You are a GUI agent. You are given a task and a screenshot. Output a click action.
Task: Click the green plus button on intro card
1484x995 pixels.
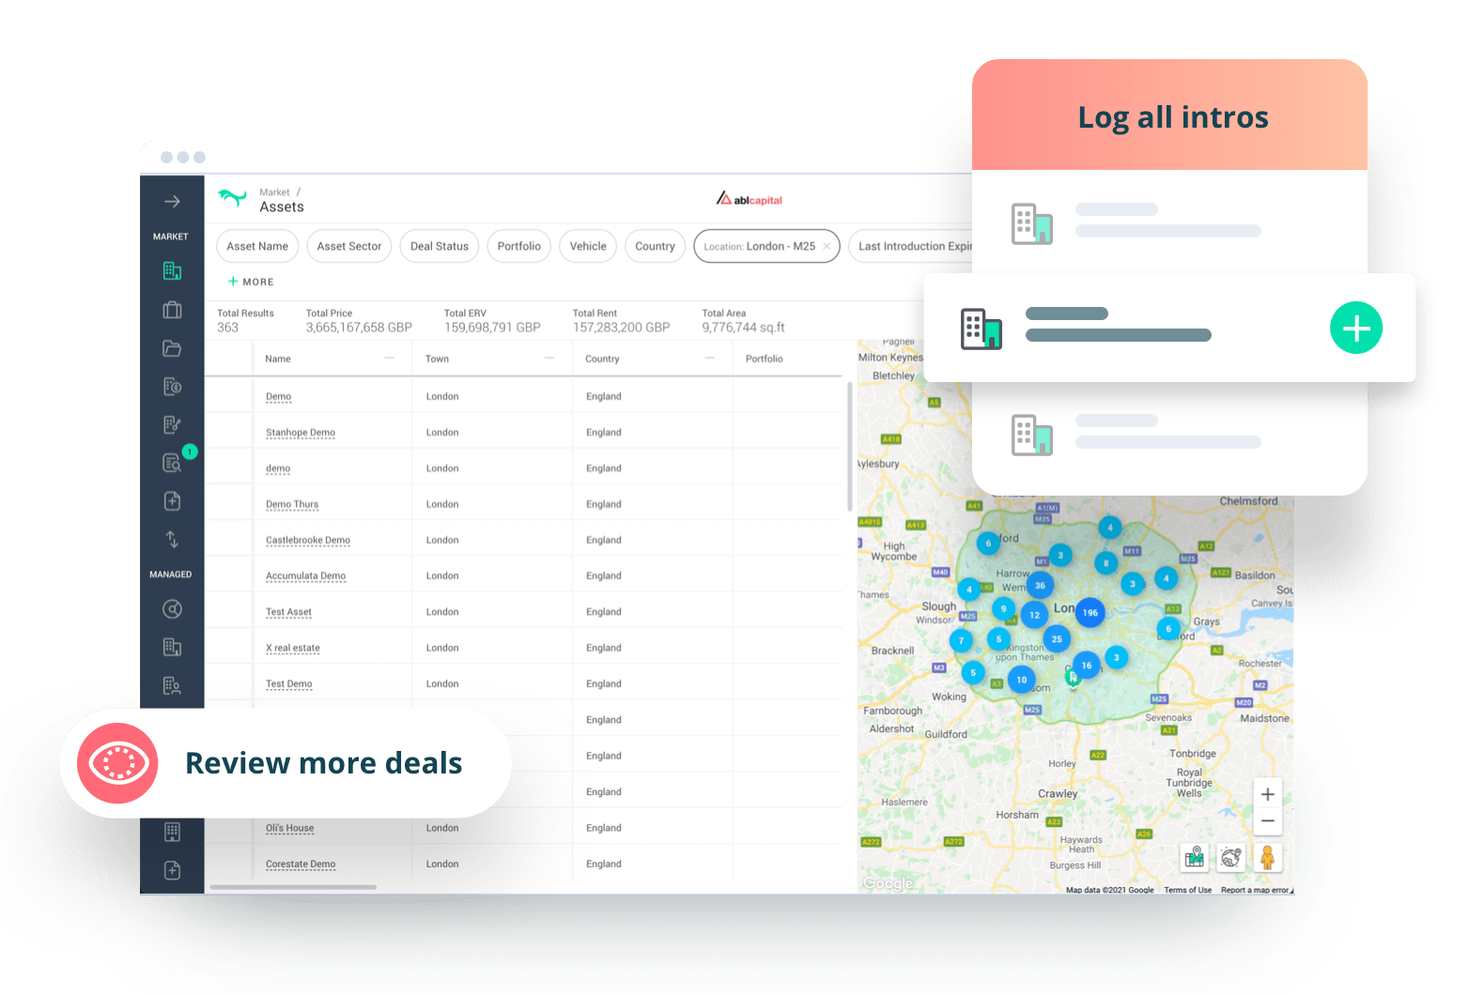1356,328
